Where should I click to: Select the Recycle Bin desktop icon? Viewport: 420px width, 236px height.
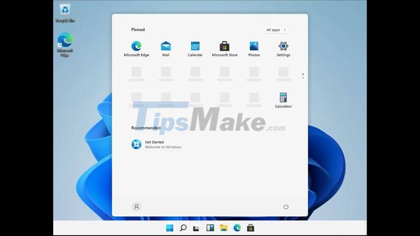[x=65, y=13]
